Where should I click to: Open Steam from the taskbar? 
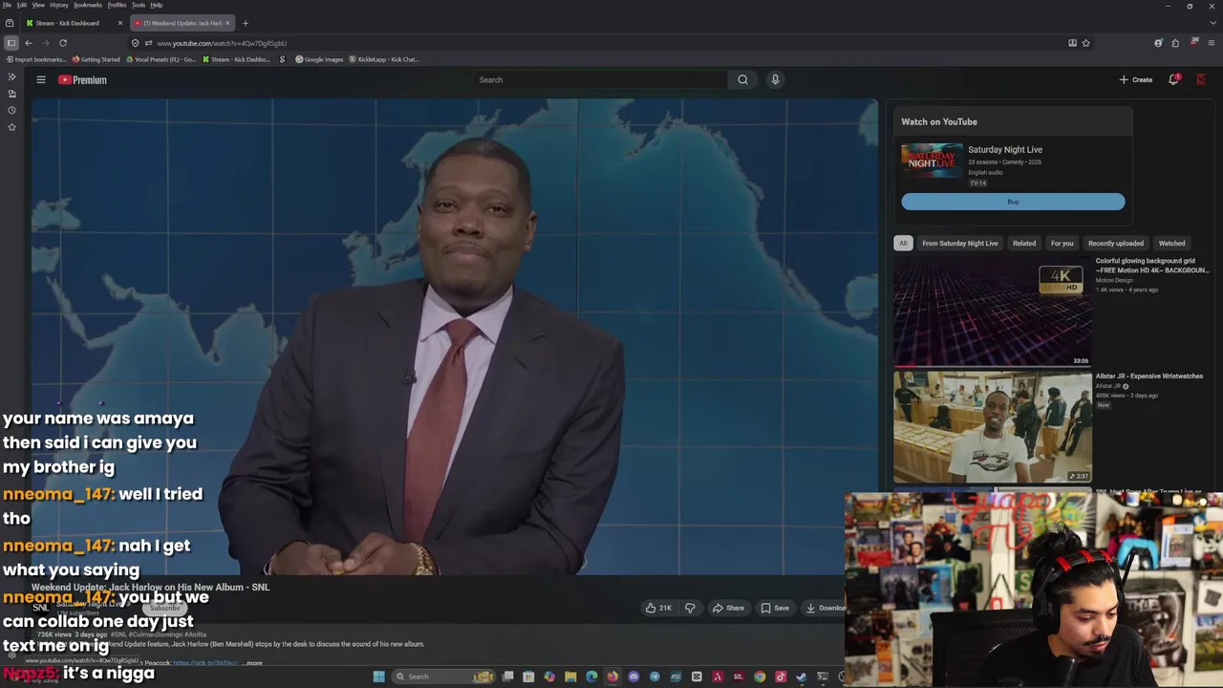pos(802,677)
